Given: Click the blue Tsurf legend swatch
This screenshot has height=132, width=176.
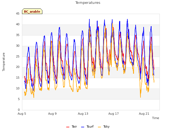Looking at the screenshot, I should pyautogui.click(x=82, y=127).
